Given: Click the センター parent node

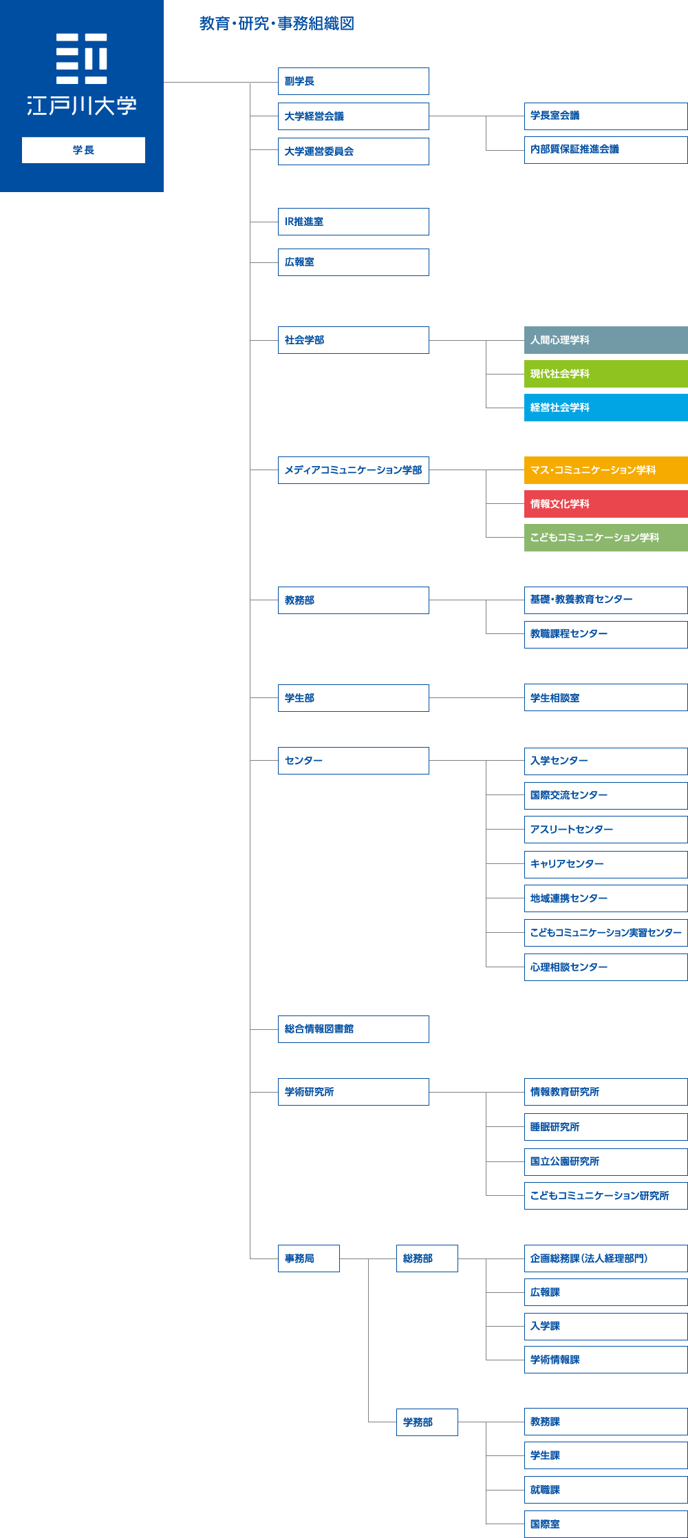Looking at the screenshot, I should (354, 761).
